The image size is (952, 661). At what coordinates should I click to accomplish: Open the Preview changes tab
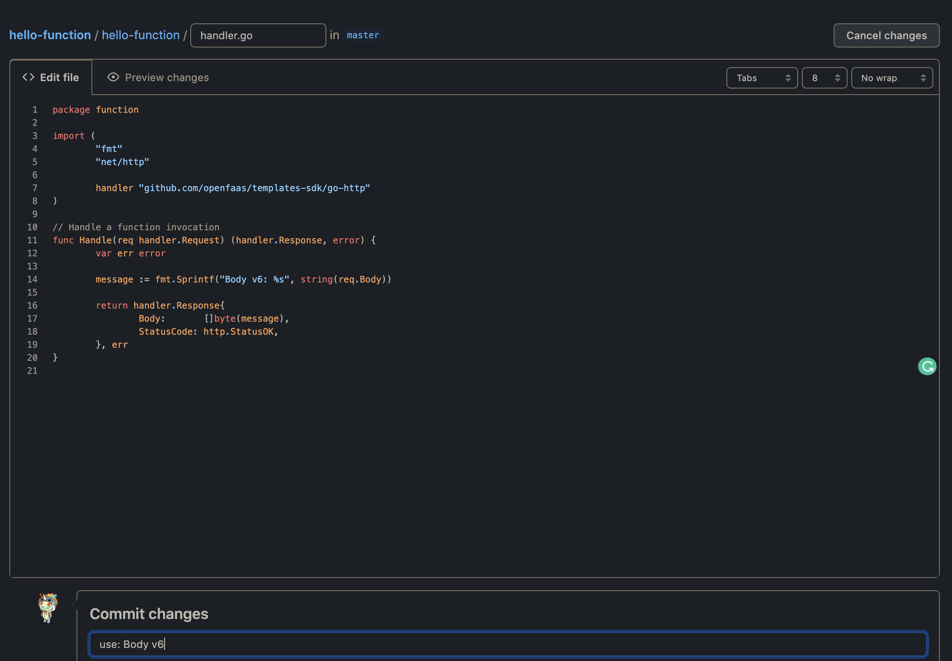pos(158,77)
